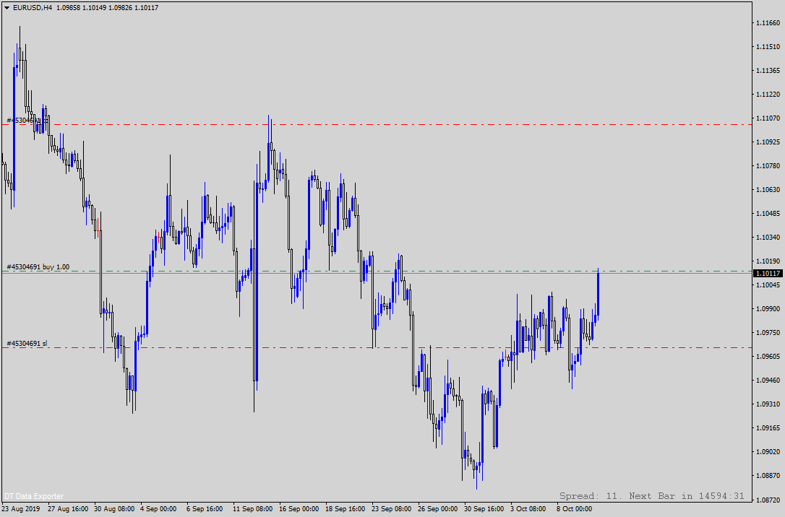Click the 11 Sep 08:00 time label
The image size is (785, 517).
point(252,509)
